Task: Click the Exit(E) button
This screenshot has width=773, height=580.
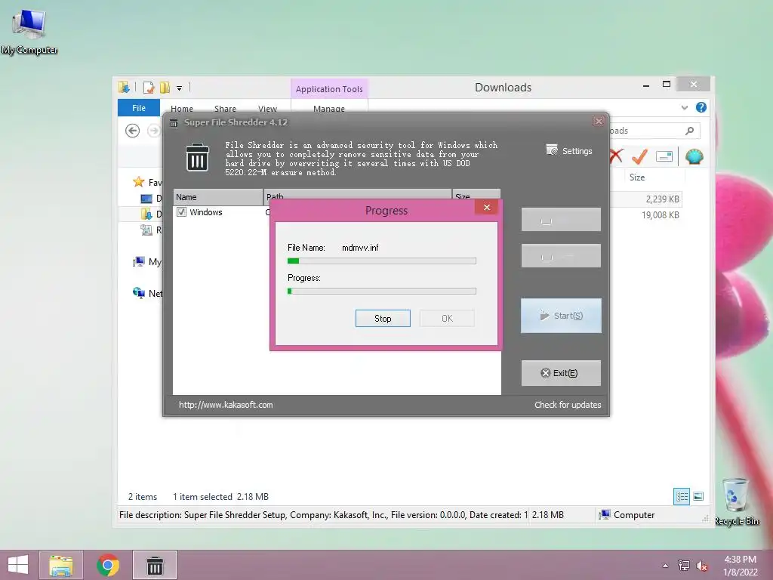Action: click(x=561, y=373)
